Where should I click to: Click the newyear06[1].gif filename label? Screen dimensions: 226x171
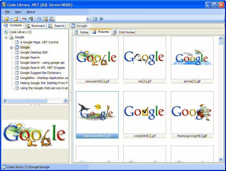97,81
